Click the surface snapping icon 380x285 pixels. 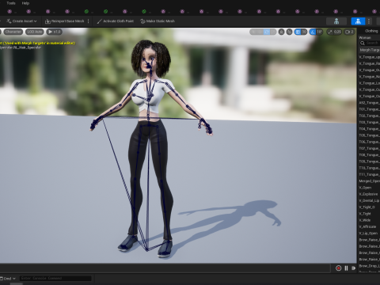click(x=290, y=32)
